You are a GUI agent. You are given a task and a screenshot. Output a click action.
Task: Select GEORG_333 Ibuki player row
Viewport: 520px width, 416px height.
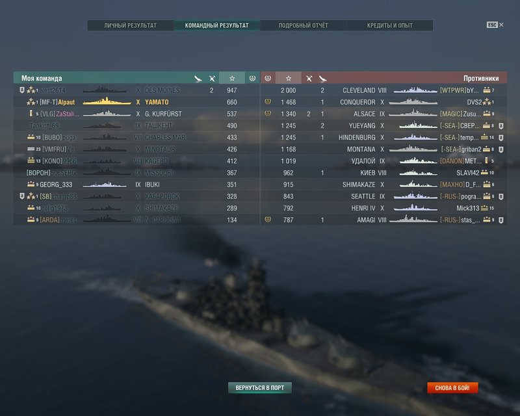(136, 185)
